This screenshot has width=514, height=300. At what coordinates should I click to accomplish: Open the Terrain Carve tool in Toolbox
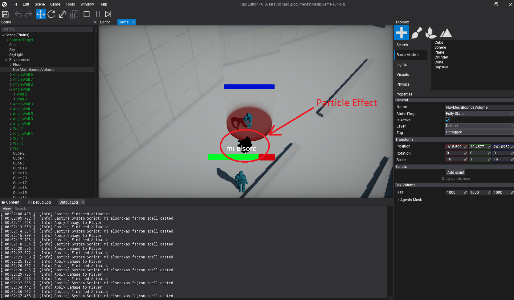click(446, 33)
